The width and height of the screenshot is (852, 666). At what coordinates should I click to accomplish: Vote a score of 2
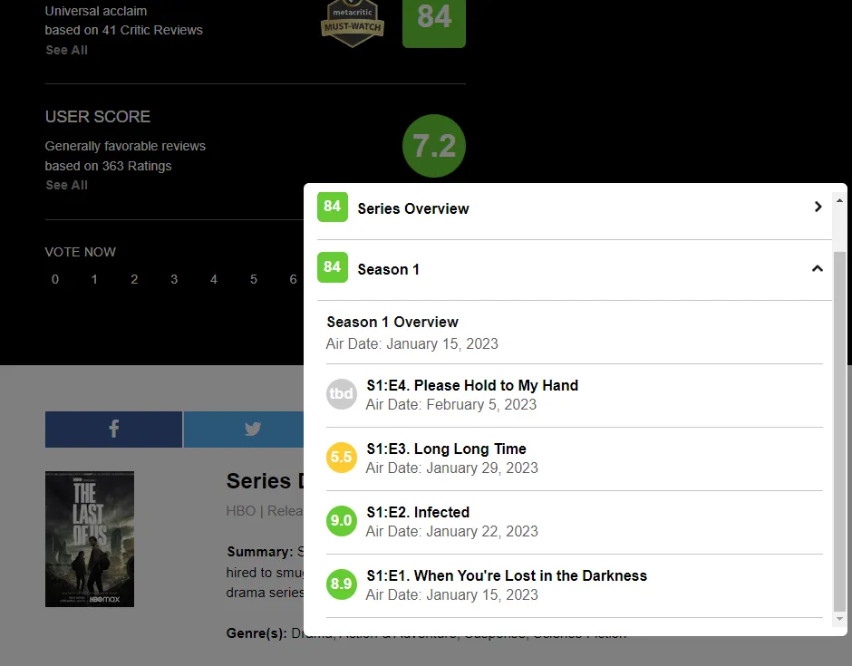[134, 279]
